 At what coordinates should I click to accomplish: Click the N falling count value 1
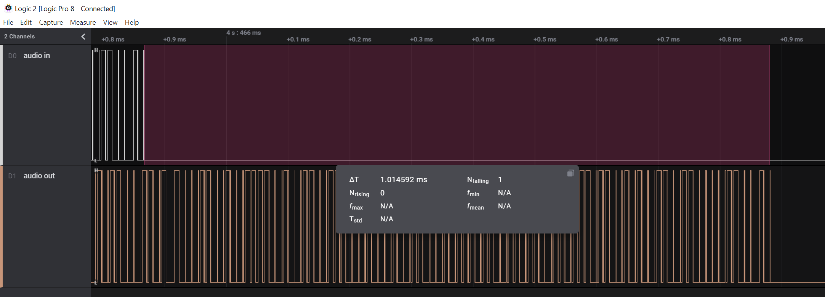point(500,179)
